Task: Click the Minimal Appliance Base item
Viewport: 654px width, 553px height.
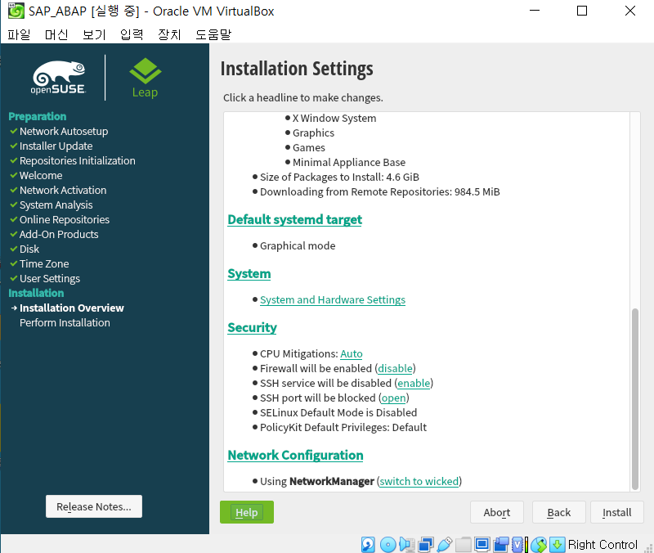Action: [x=349, y=162]
